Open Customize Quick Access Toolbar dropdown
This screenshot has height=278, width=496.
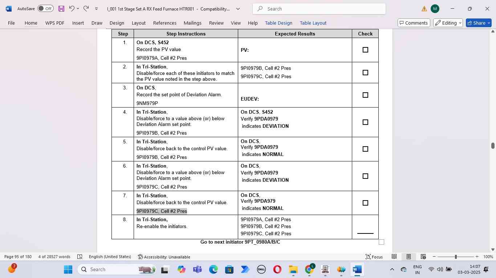[x=96, y=9]
